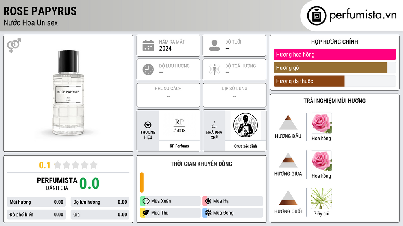Click the Hương giữa pyramid icon
Screen dimensions: 403x226
point(288,160)
